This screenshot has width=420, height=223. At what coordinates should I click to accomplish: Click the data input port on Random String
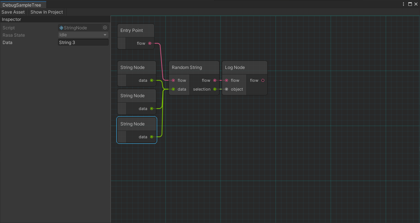point(173,89)
